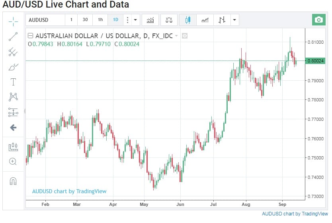The height and width of the screenshot is (223, 332).
Task: Select the long position prediction tool
Action: tap(13, 112)
